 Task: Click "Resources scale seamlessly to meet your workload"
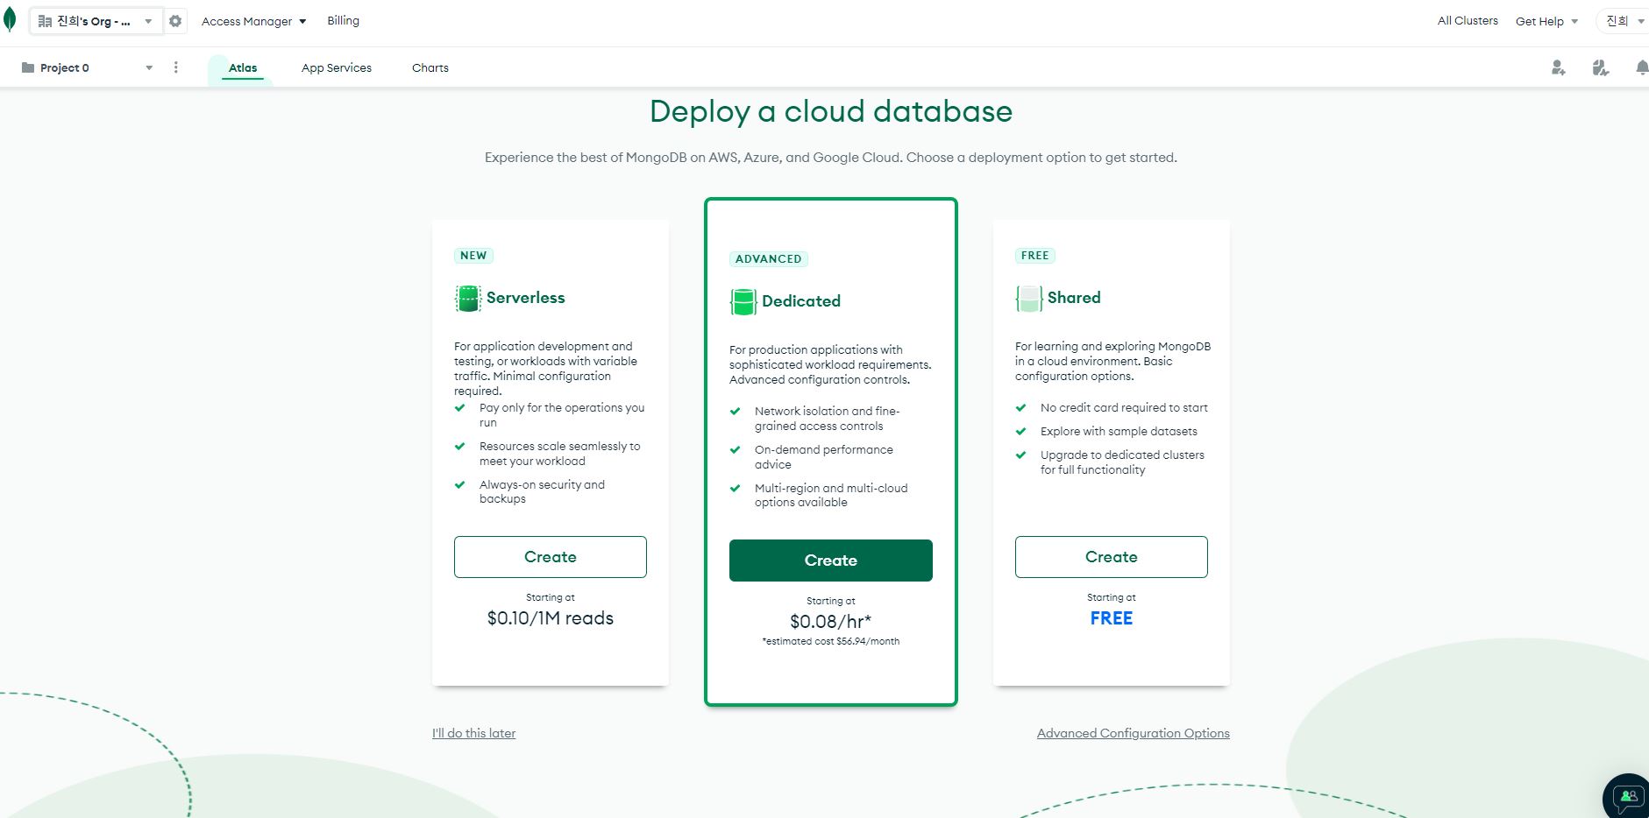559,454
